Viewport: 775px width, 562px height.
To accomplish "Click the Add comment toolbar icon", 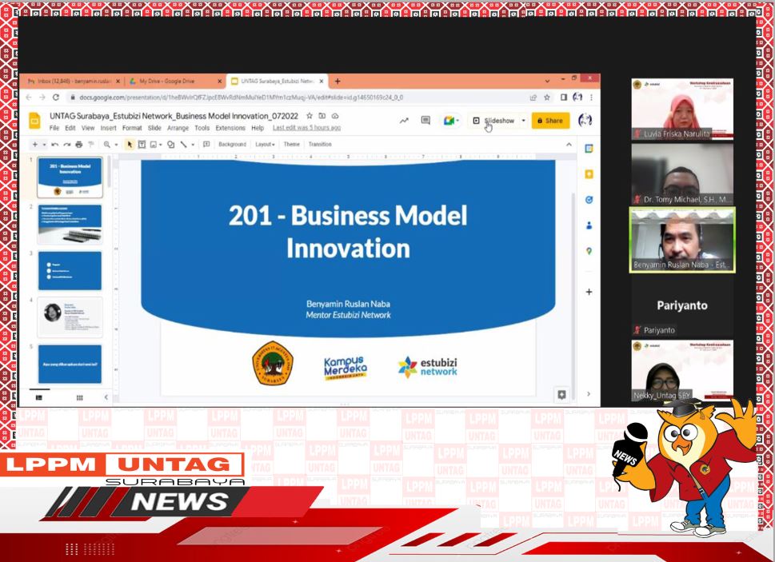I will coord(206,144).
